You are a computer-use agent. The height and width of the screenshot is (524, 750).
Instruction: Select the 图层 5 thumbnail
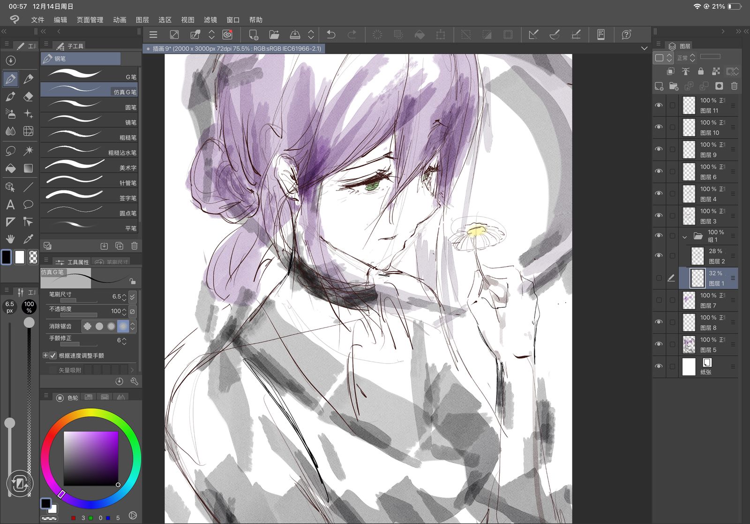pyautogui.click(x=689, y=345)
